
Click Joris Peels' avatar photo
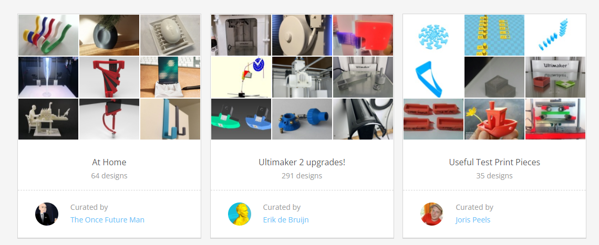point(432,214)
